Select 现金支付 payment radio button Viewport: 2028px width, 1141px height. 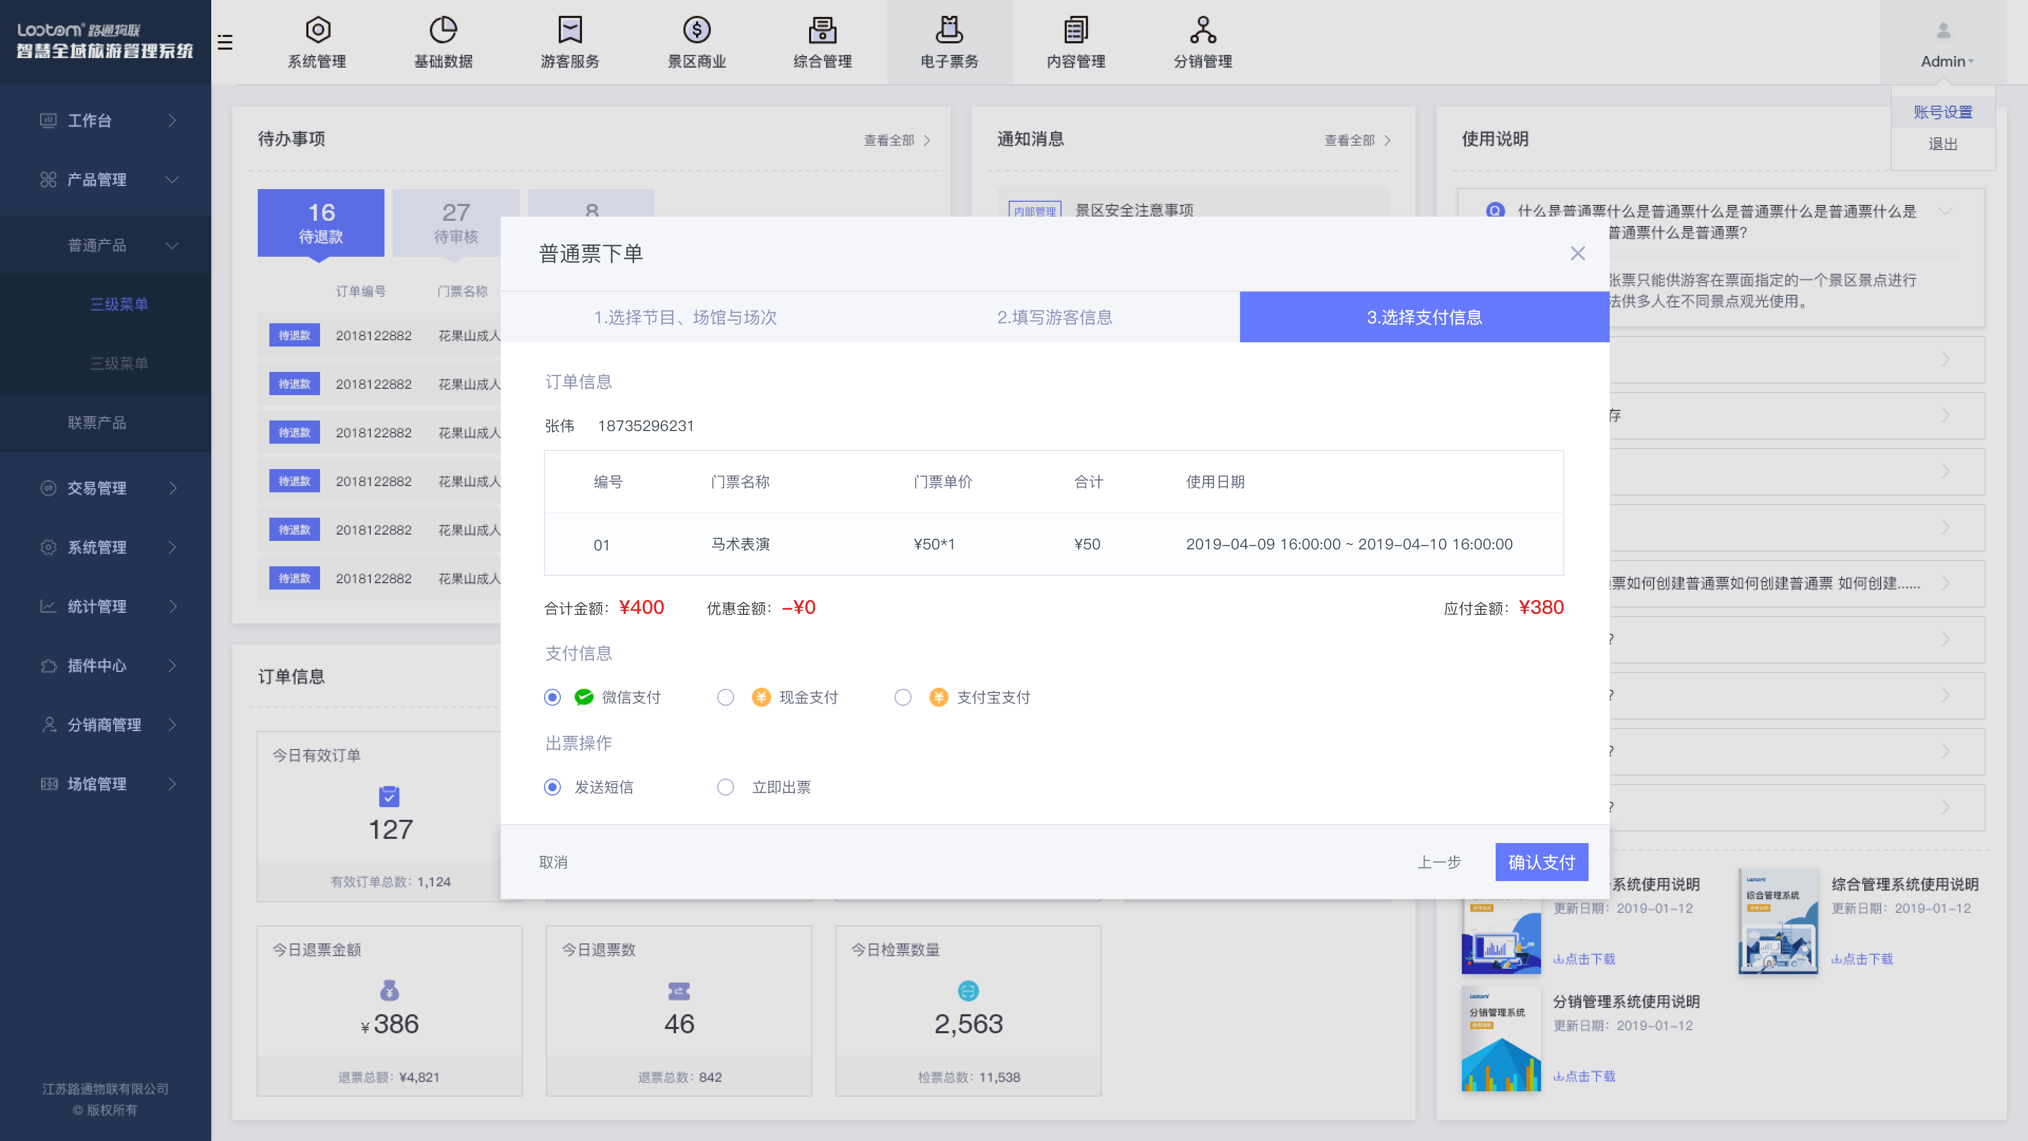pos(725,698)
